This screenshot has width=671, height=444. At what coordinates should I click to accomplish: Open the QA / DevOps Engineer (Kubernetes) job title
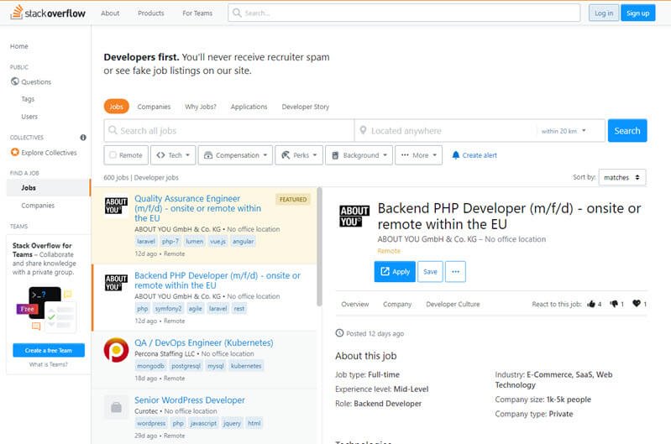tap(204, 342)
